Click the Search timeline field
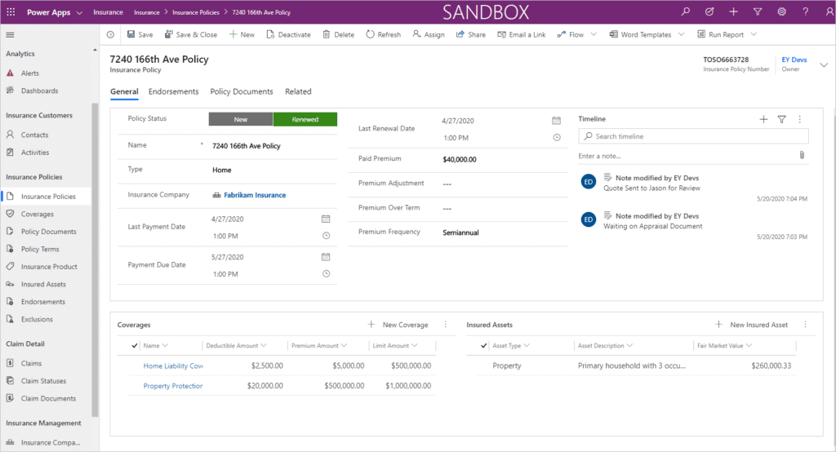The width and height of the screenshot is (836, 452). [698, 136]
